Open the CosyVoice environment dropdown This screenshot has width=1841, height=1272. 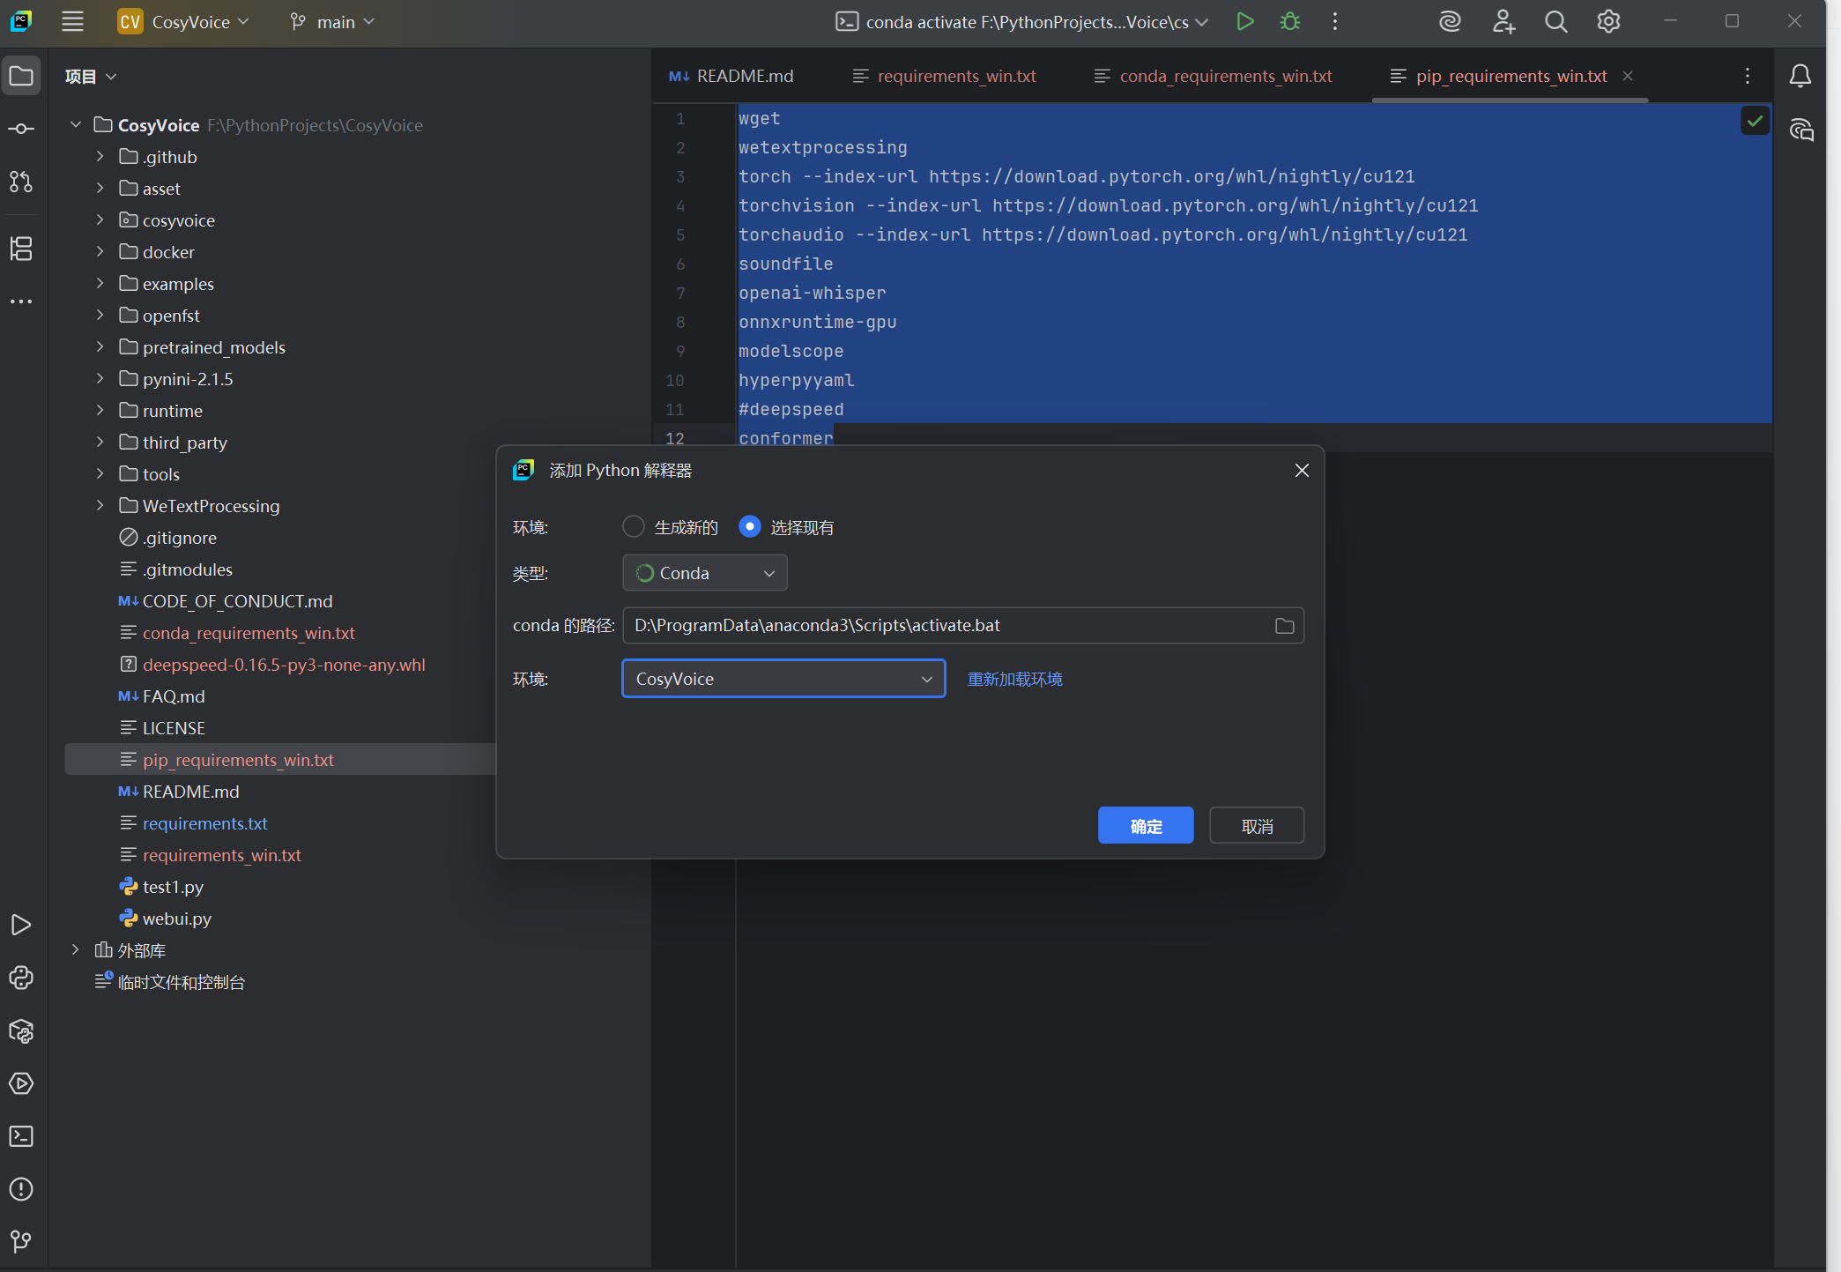783,680
